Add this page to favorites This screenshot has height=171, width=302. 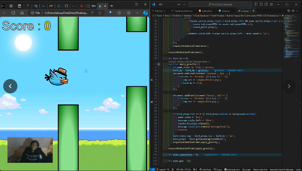coord(100,13)
